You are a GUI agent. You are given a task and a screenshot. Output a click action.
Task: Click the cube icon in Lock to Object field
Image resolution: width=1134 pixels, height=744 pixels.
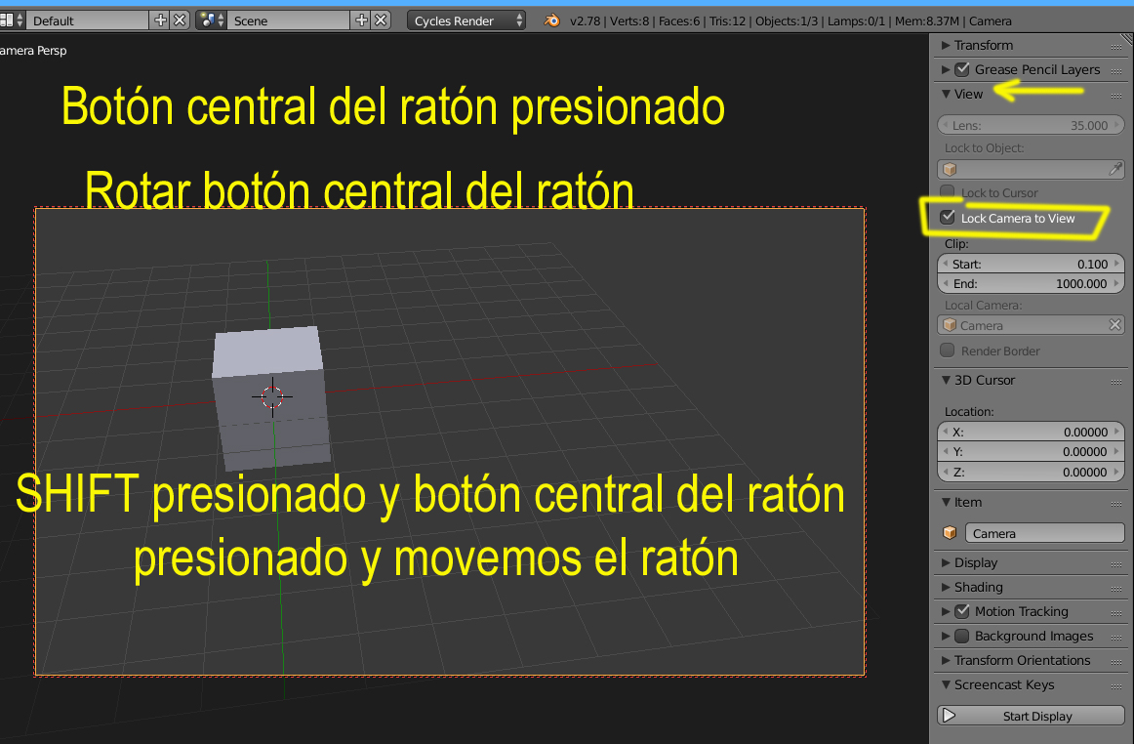tap(950, 169)
